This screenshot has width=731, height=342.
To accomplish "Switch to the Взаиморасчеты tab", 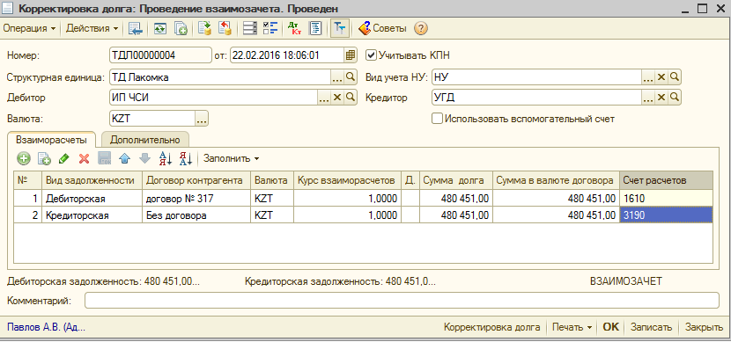I will [51, 140].
